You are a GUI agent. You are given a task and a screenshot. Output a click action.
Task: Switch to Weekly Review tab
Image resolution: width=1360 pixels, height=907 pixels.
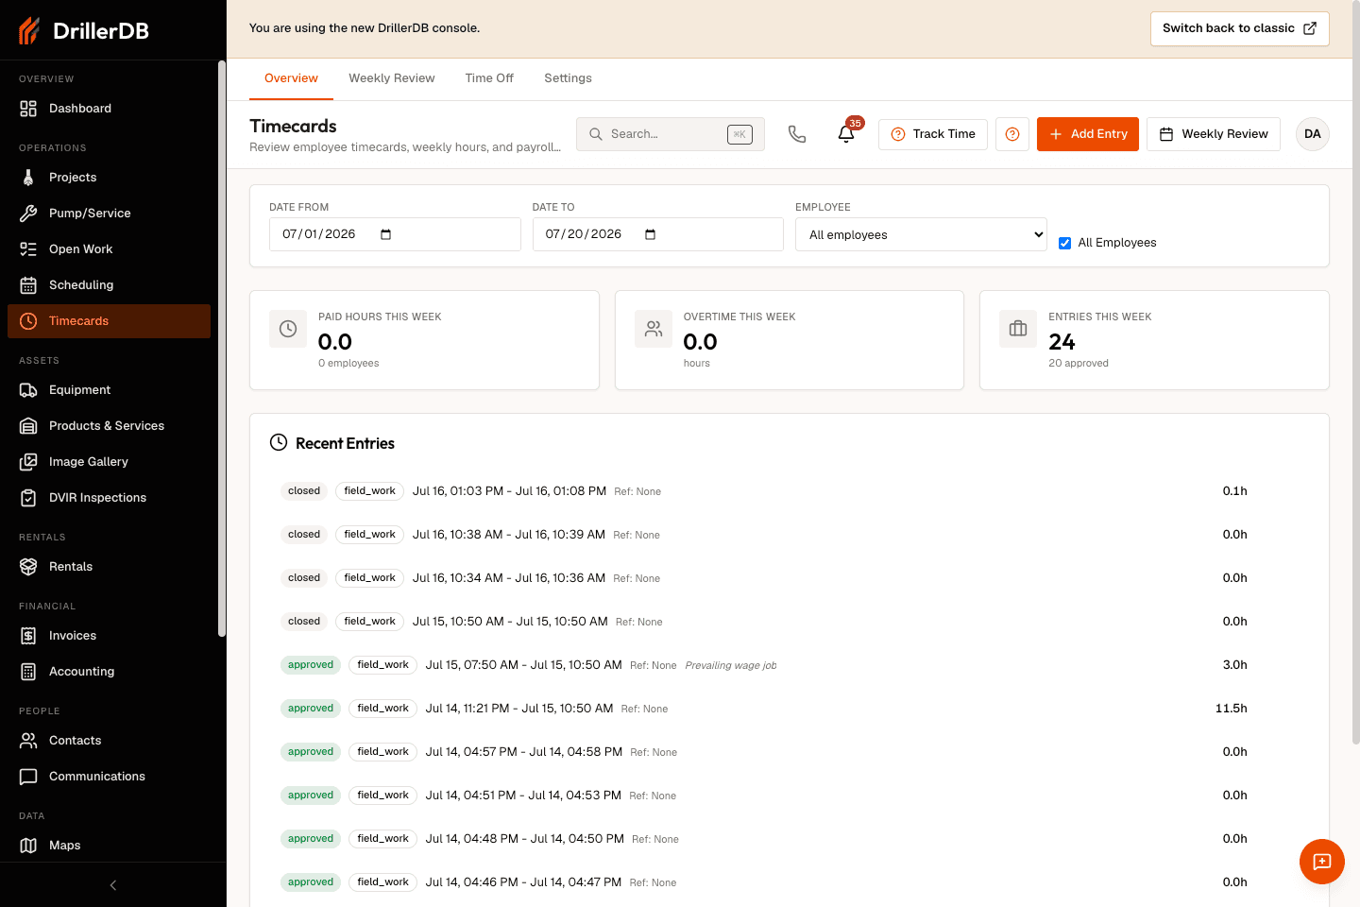click(x=392, y=78)
